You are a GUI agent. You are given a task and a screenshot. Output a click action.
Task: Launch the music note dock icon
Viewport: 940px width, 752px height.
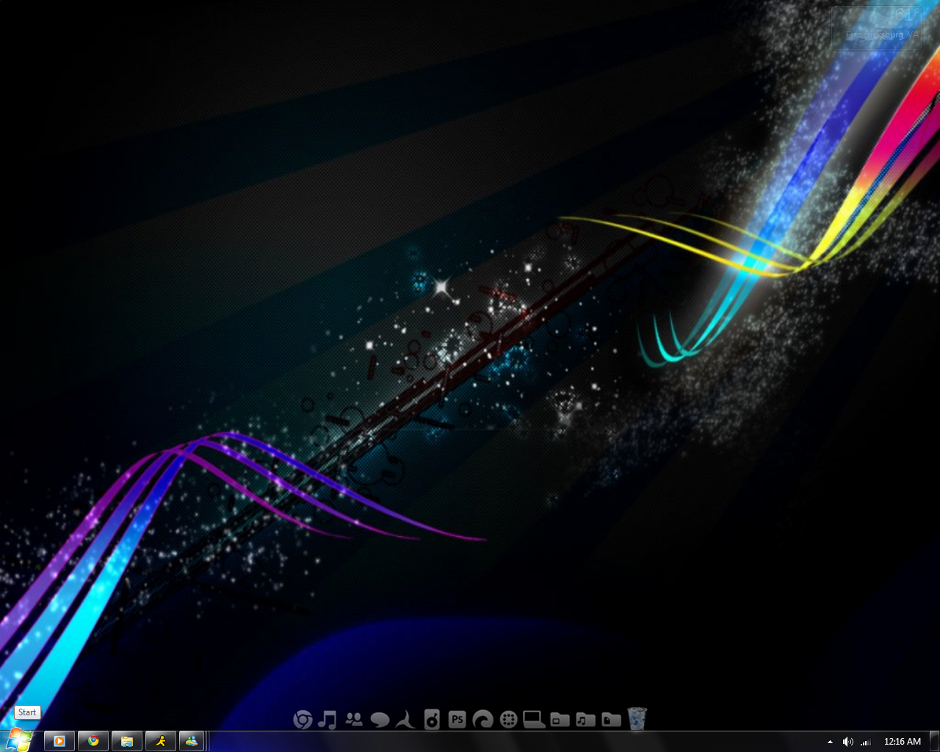(328, 720)
